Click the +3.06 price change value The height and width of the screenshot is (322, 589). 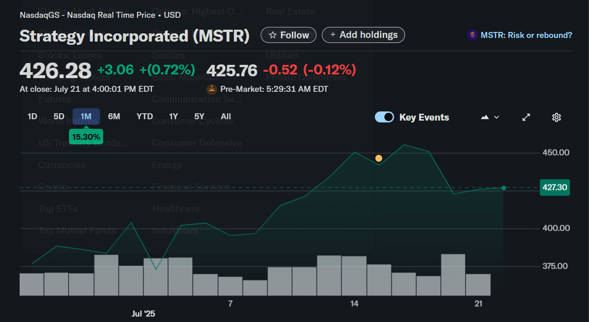[116, 70]
